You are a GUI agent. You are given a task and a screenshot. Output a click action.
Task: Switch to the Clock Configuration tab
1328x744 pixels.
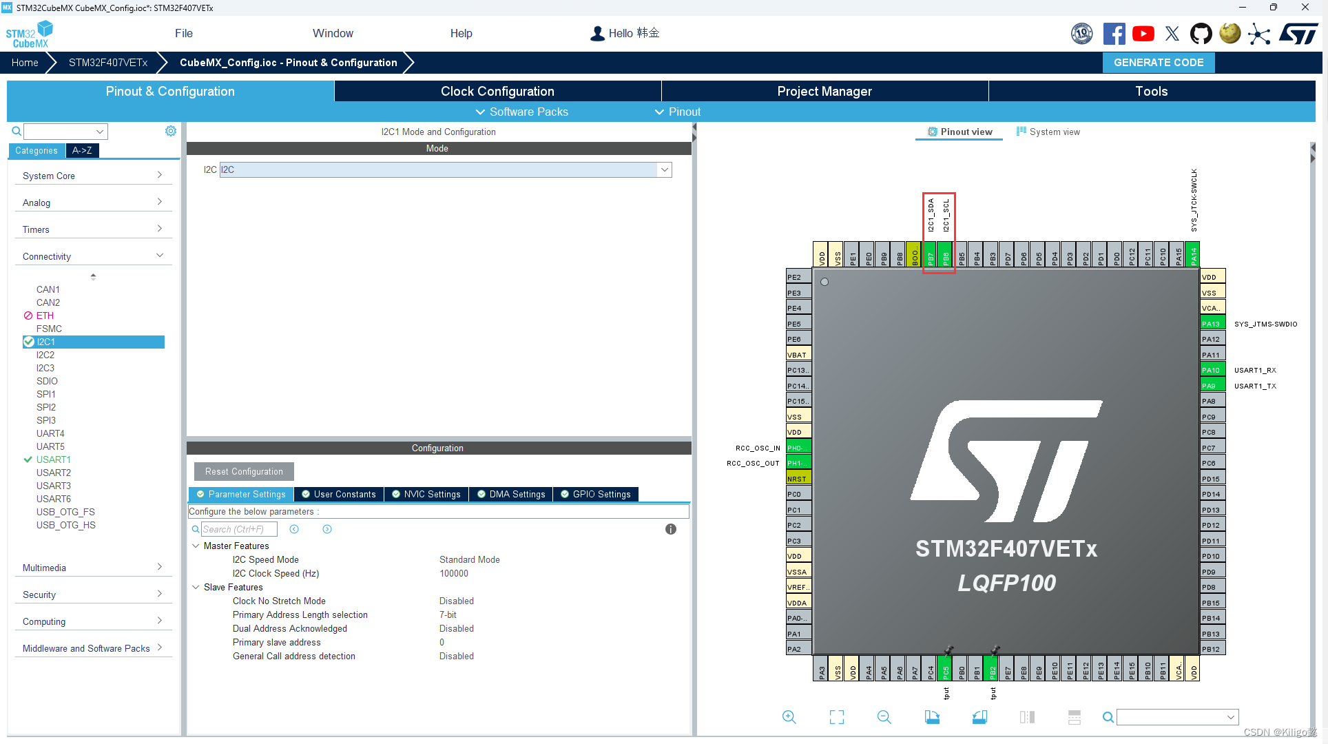pos(497,91)
